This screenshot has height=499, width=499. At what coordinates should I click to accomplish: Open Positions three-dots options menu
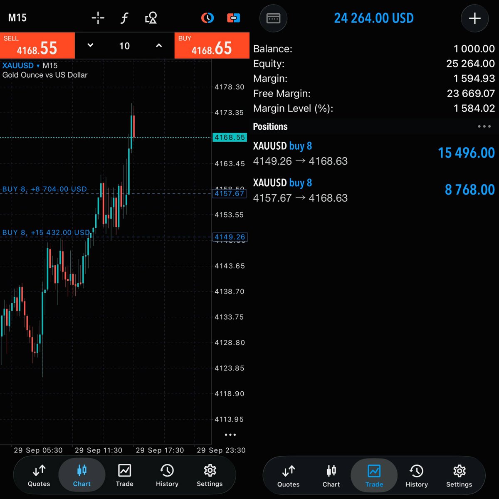(484, 126)
